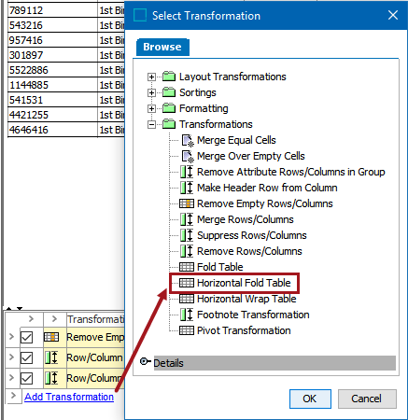Expand the Layout Transformations folder
The image size is (408, 420).
pyautogui.click(x=151, y=77)
